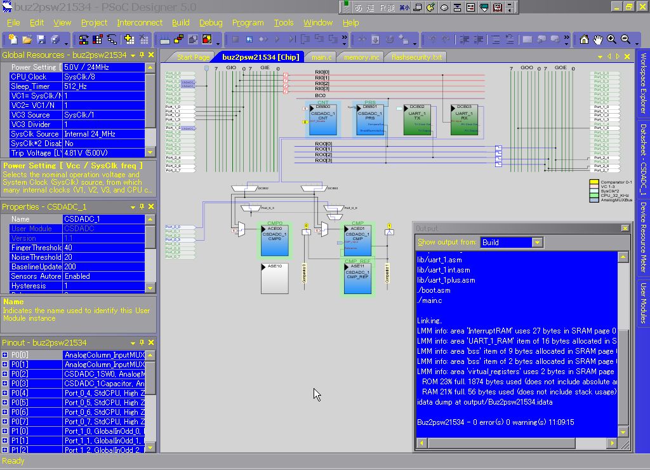The height and width of the screenshot is (470, 650).
Task: Click the blue AnalogMUXBus legend swatch
Action: (594, 200)
